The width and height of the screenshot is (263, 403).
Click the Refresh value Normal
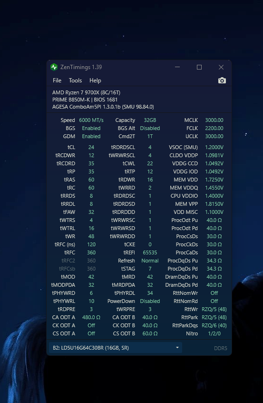(150, 261)
